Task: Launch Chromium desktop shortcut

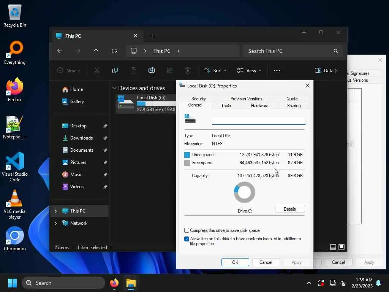Action: (15, 239)
